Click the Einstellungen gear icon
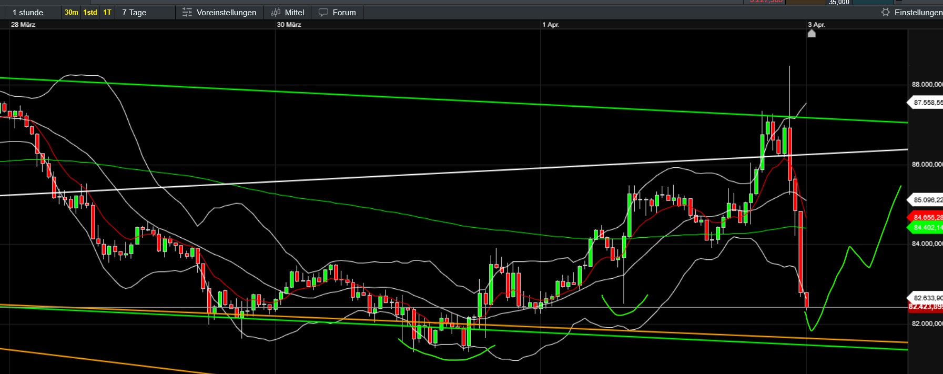943x374 pixels. coord(886,12)
